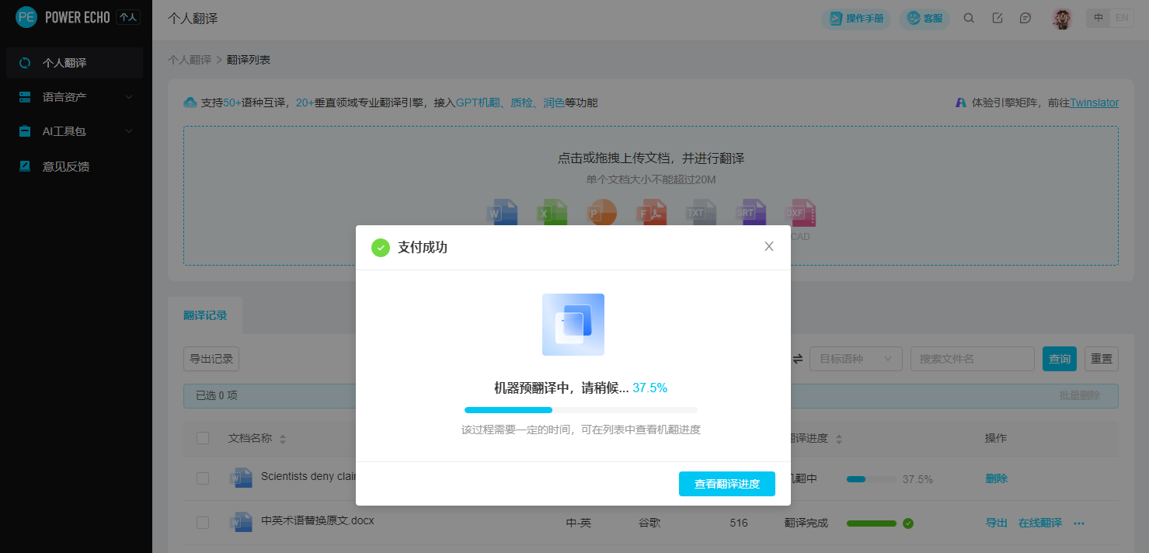This screenshot has height=553, width=1149.
Task: Open the search icon in the top bar
Action: coord(969,17)
